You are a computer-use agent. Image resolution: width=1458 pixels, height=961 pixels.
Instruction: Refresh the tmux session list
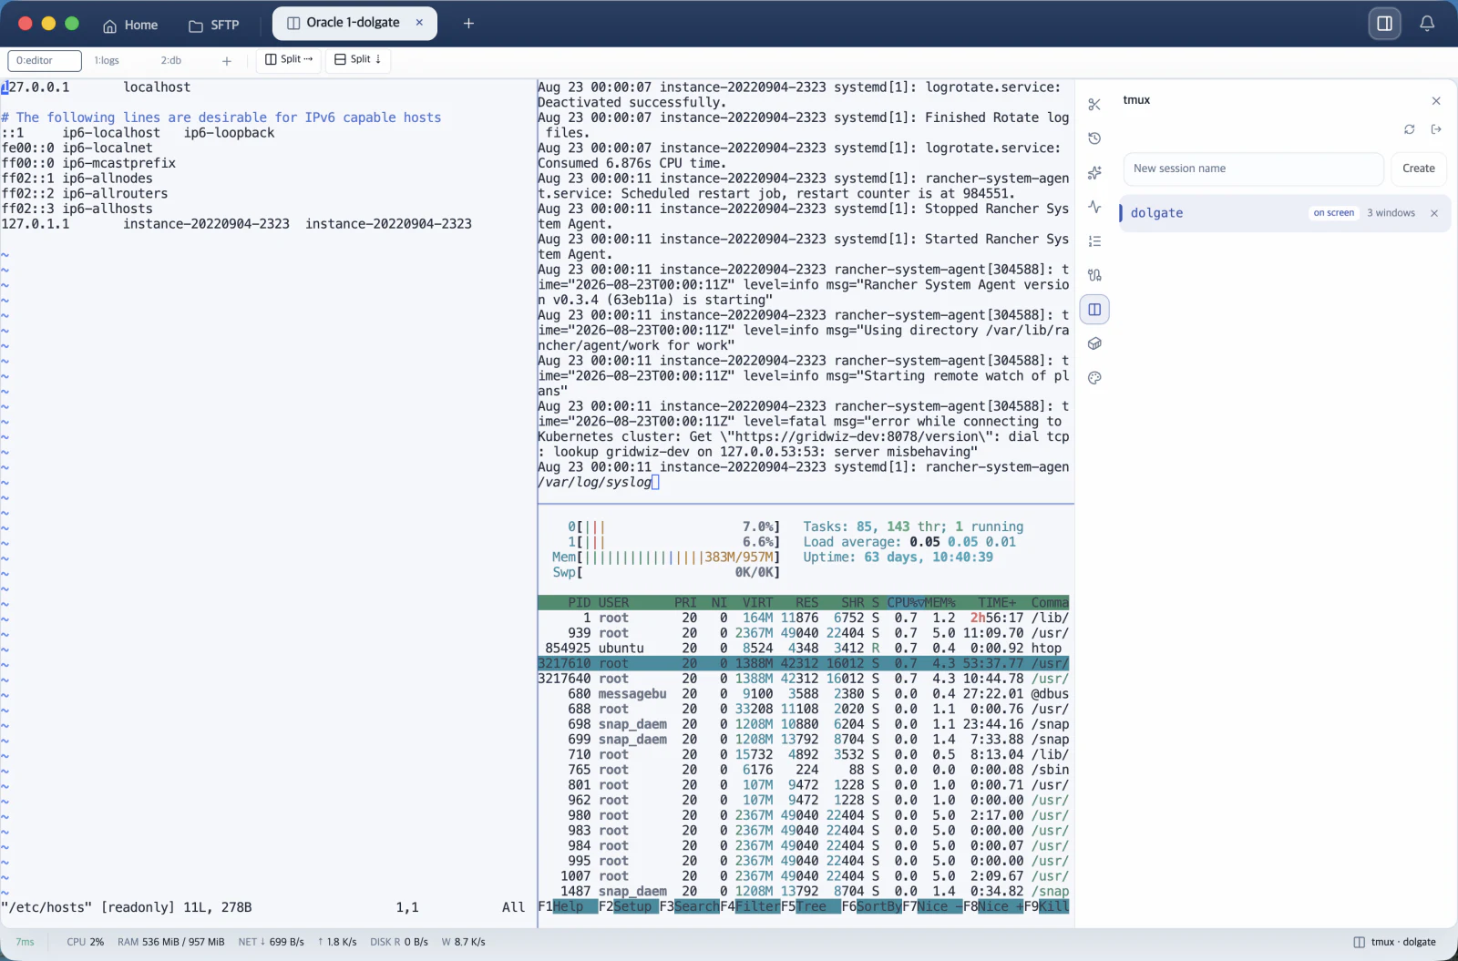[1410, 129]
